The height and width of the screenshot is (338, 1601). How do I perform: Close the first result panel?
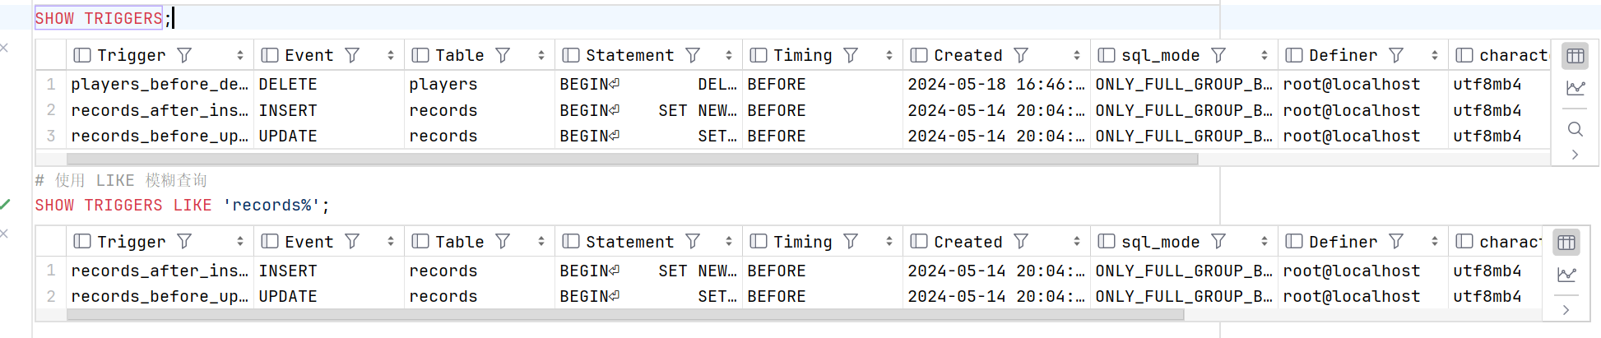tap(5, 48)
